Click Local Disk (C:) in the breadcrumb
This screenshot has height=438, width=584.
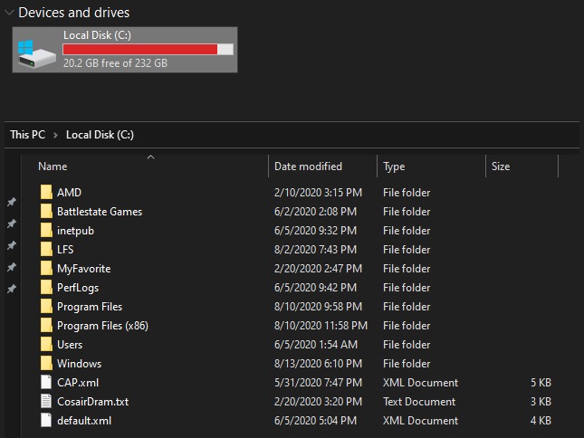tap(100, 135)
